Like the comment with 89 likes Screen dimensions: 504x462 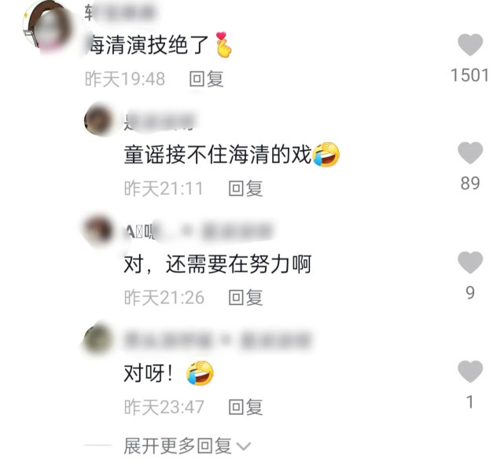click(470, 152)
